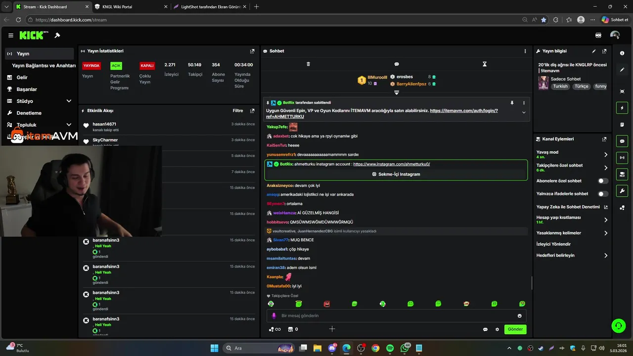
Task: Toggle Abonelere özel sohbet switch
Action: (x=603, y=181)
